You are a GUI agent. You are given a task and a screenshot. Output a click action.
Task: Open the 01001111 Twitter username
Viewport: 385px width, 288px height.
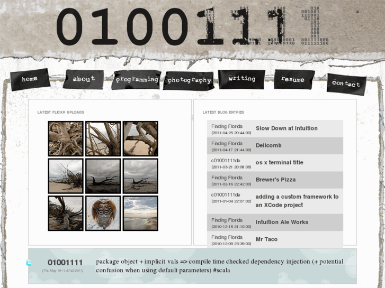(65, 263)
